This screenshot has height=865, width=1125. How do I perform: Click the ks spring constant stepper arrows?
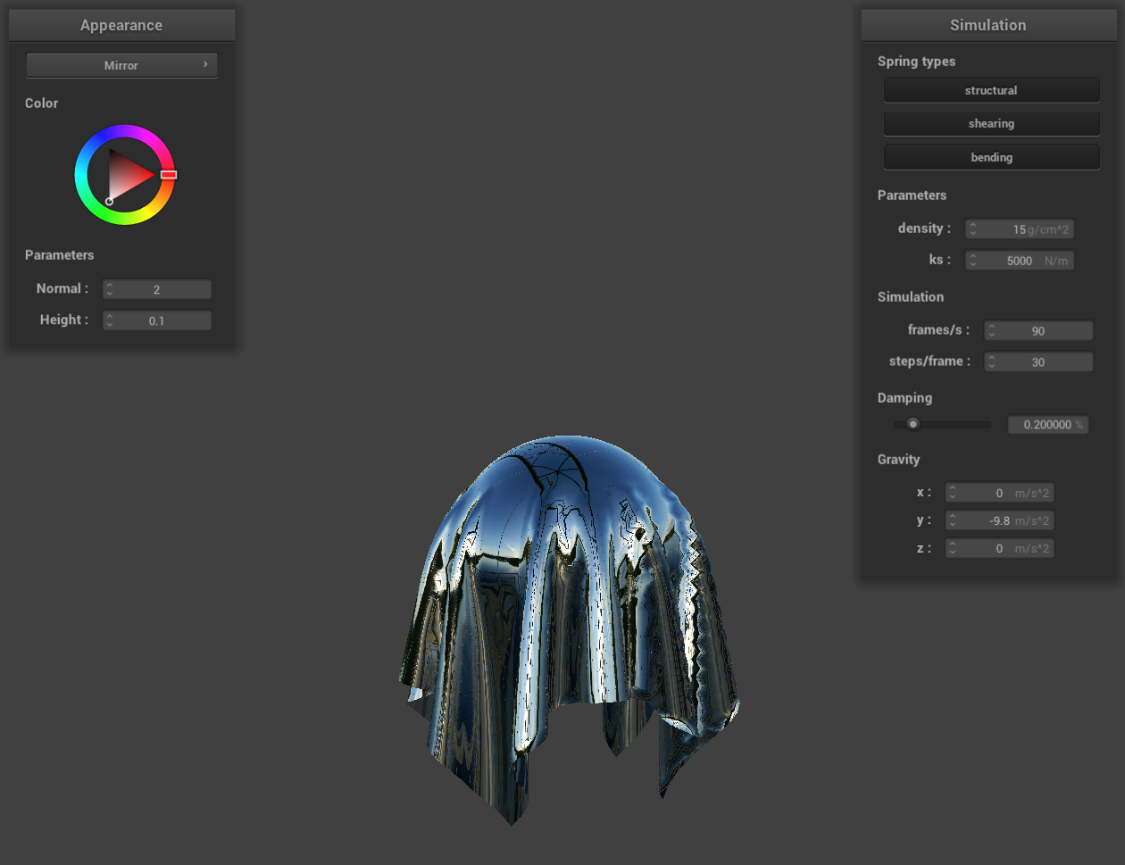tap(973, 261)
